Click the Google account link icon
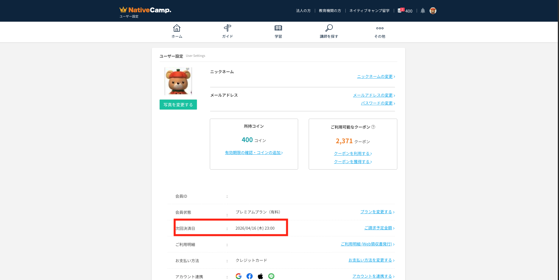Viewport: 559px width, 280px height. 239,276
